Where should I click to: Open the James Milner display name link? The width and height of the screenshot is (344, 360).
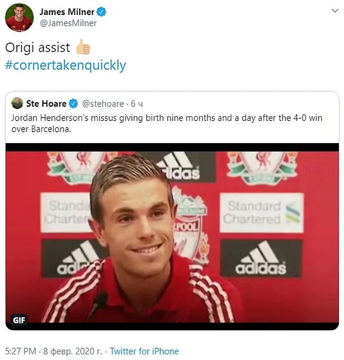coord(68,12)
